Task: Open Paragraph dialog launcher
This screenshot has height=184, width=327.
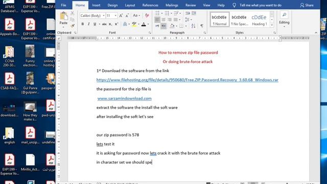Action: (204, 33)
